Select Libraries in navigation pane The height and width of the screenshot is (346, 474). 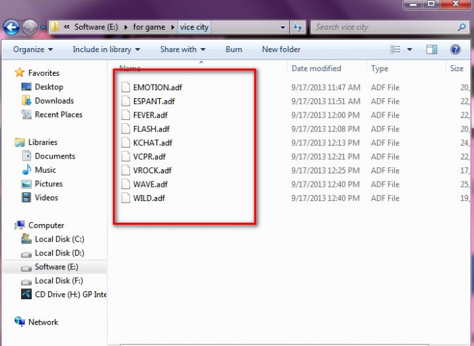43,142
